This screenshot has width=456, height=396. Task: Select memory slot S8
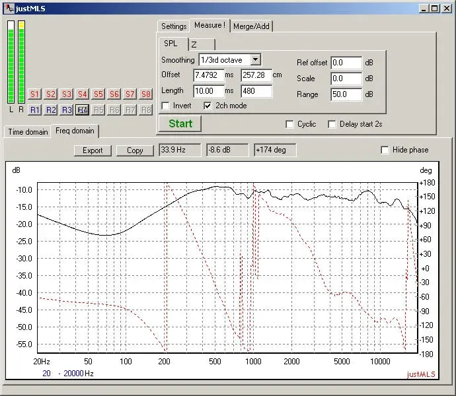145,94
